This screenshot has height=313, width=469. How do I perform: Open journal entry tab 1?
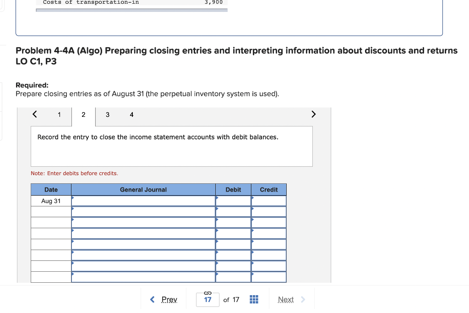point(59,115)
